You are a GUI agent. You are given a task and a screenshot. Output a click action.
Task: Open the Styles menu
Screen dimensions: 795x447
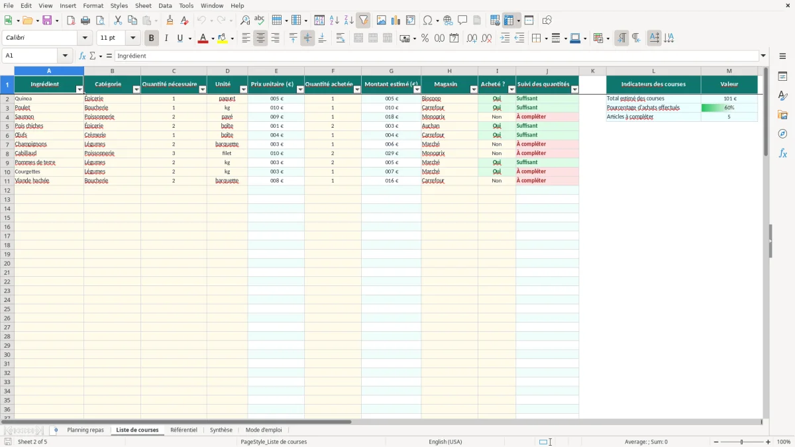coord(119,5)
